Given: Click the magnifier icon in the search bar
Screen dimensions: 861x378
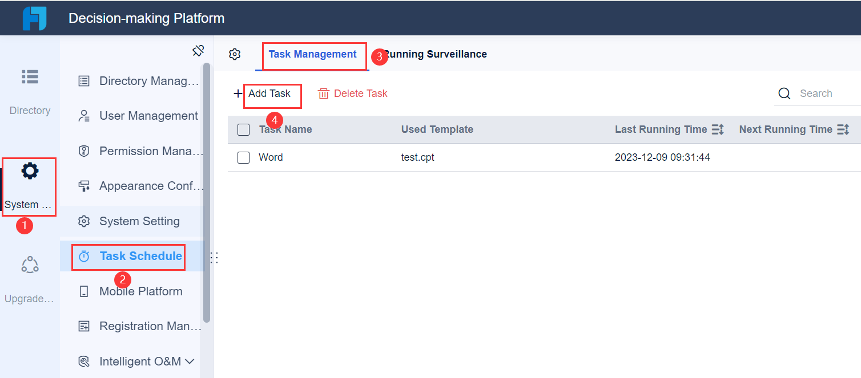Looking at the screenshot, I should pyautogui.click(x=784, y=93).
